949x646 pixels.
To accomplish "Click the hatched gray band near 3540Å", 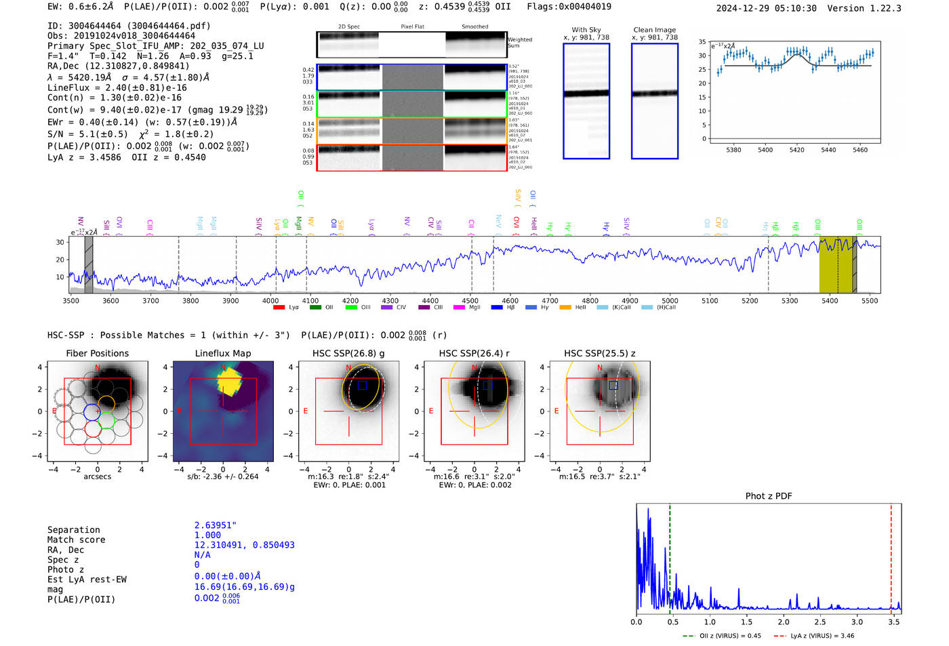I will pyautogui.click(x=89, y=265).
